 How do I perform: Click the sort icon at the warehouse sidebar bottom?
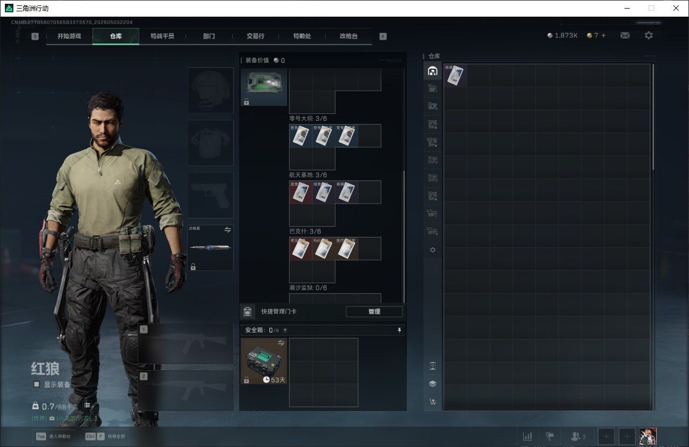433,401
